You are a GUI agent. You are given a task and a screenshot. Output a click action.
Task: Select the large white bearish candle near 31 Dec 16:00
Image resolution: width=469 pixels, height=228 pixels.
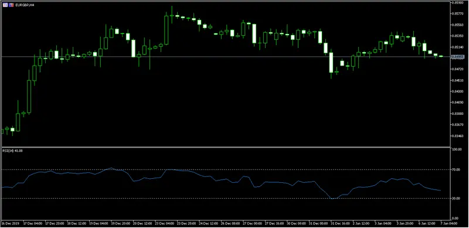[331, 63]
